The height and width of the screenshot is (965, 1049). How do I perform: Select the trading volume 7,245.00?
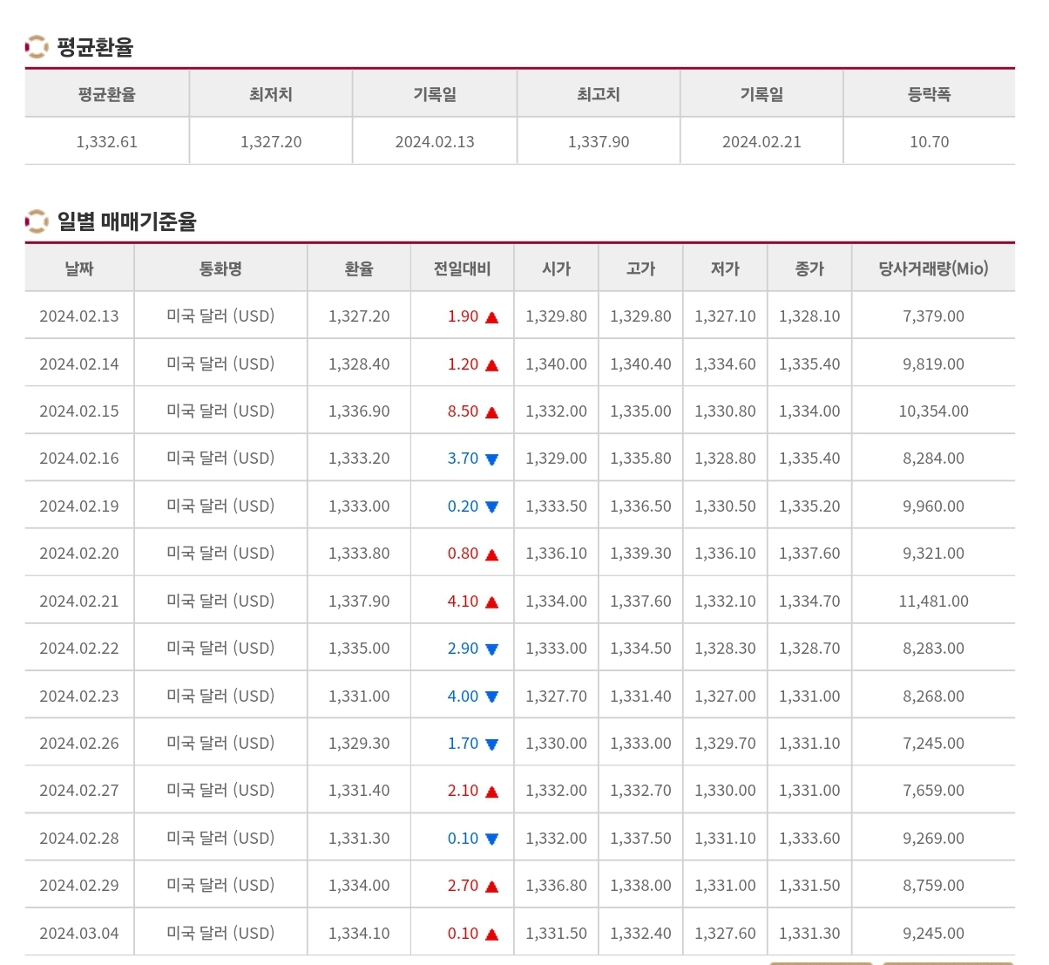933,744
